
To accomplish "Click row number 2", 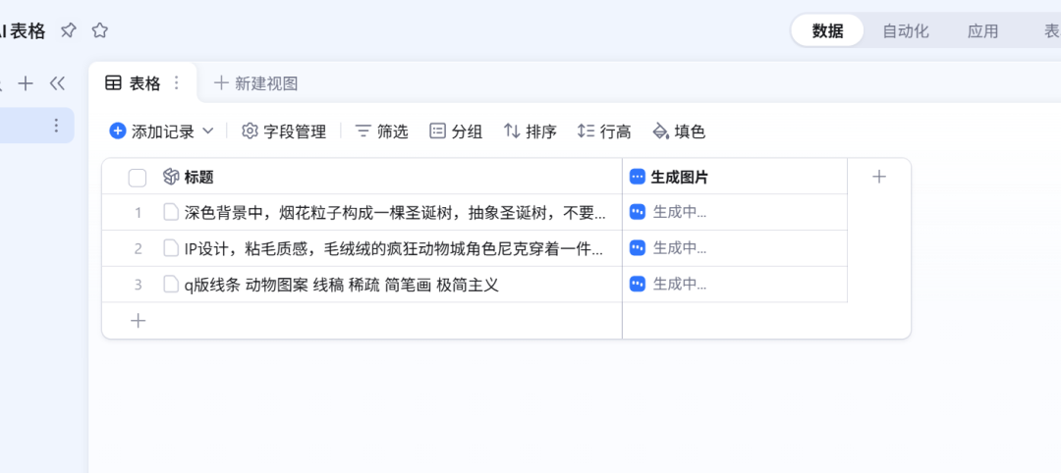I will click(x=139, y=248).
